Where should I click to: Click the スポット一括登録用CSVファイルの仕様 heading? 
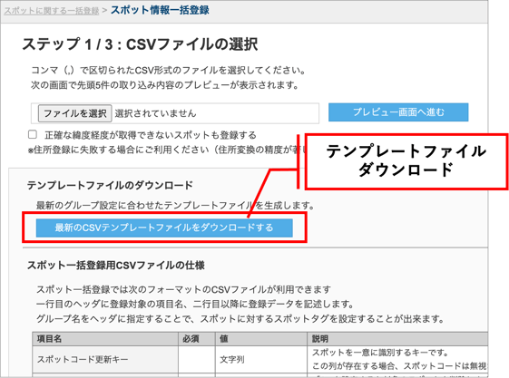tap(116, 266)
